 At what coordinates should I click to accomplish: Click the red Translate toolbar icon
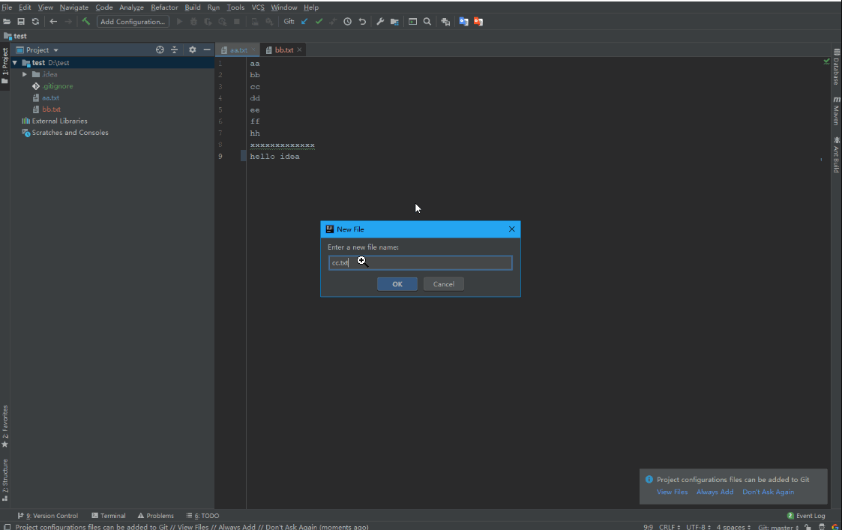point(478,22)
